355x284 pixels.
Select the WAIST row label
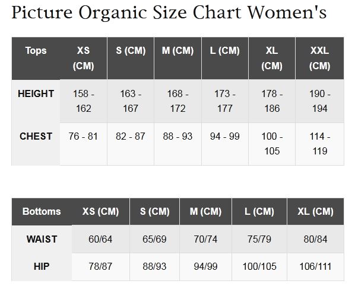point(42,239)
